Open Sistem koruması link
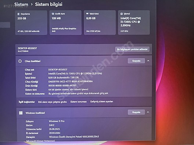The height and width of the screenshot is (145, 194). pyautogui.click(x=78, y=102)
